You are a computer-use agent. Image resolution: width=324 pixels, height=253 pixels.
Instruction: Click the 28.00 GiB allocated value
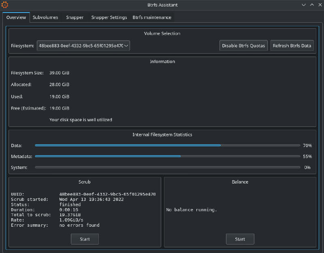(x=59, y=84)
